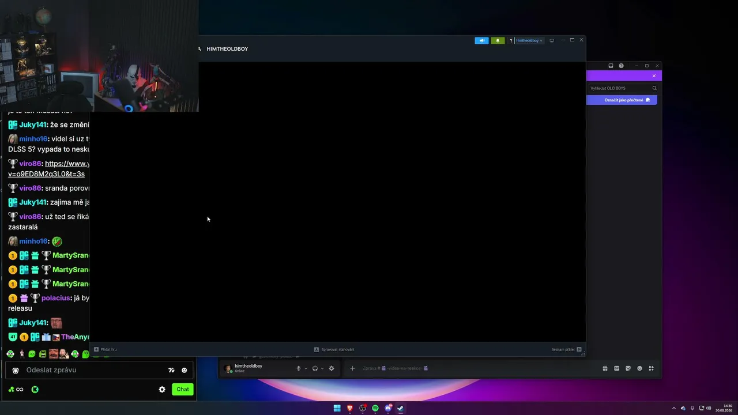Viewport: 738px width, 415px height.
Task: Click username minho16 in DLSS 5 message
Action: [x=33, y=139]
